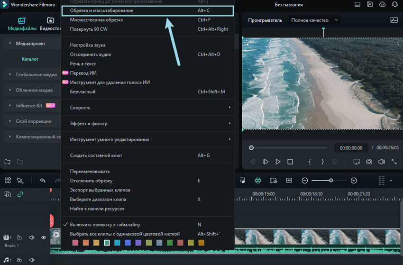The width and height of the screenshot is (403, 265).
Task: Choose Отсоединить аудио menu item
Action: [147, 54]
